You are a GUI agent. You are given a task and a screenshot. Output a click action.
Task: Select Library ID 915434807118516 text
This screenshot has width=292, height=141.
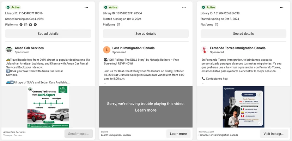[24, 13]
